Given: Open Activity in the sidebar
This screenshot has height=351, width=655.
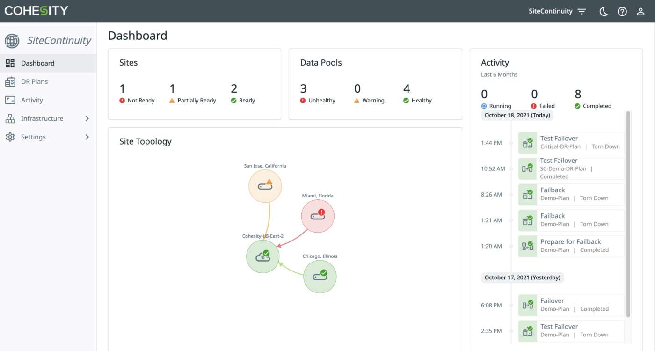Looking at the screenshot, I should tap(32, 100).
